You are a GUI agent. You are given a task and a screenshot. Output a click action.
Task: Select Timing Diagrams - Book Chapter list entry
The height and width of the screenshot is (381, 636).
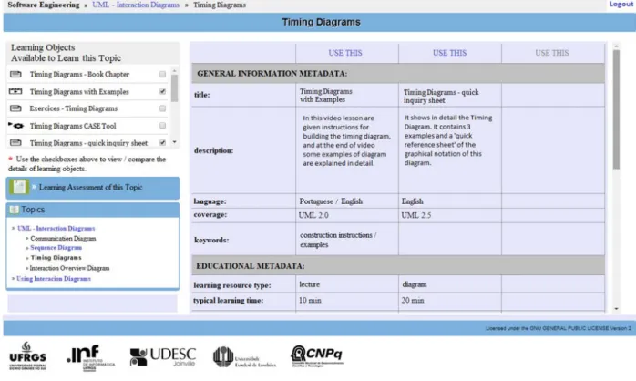pyautogui.click(x=79, y=74)
